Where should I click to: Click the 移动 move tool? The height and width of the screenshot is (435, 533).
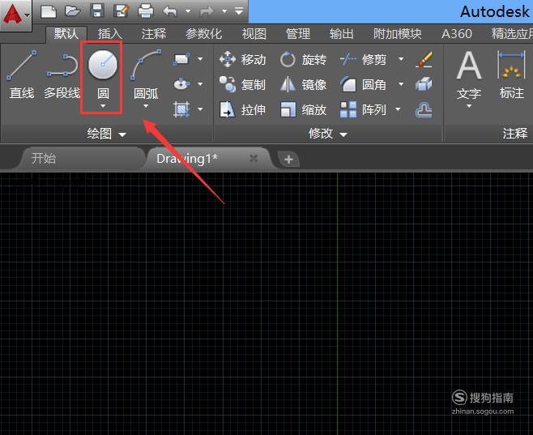pos(242,59)
